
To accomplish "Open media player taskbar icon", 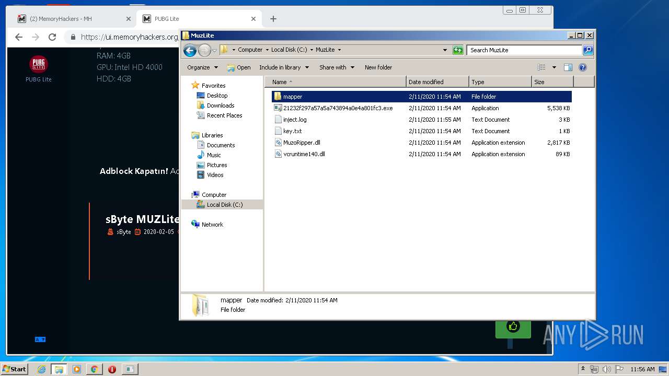I will 77,369.
